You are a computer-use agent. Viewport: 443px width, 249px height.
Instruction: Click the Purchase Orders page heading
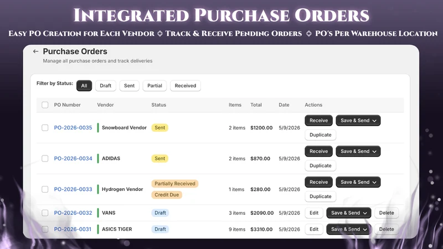[x=75, y=51]
